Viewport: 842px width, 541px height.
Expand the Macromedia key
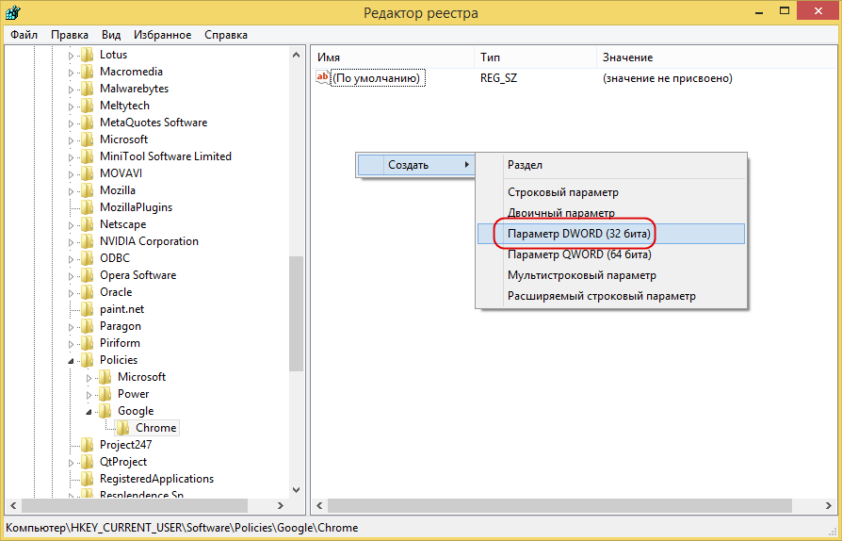click(x=72, y=73)
